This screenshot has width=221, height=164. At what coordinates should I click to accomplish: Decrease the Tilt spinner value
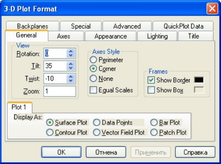[71, 68]
